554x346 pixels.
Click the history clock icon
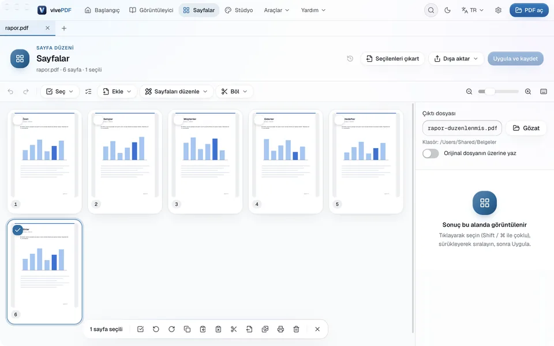pyautogui.click(x=350, y=59)
